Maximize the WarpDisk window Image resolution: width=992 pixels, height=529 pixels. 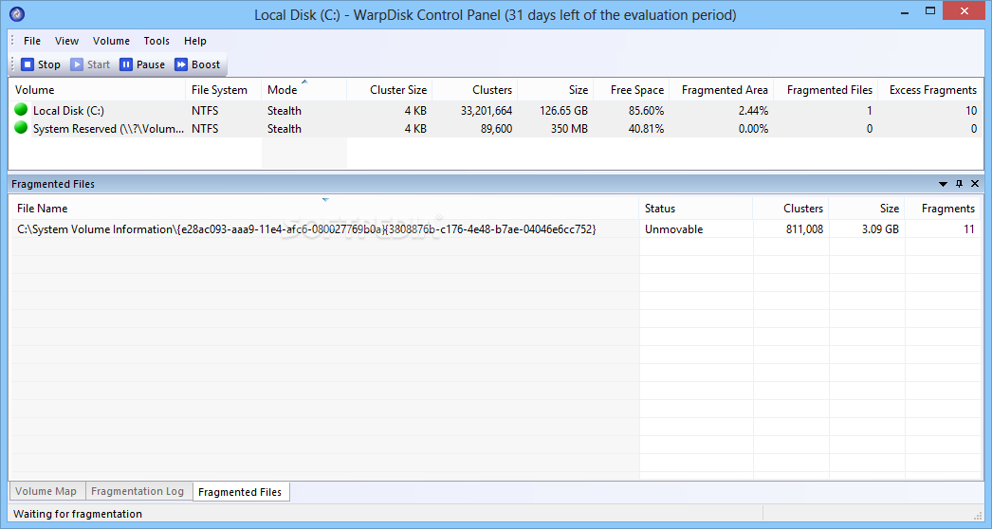click(930, 11)
